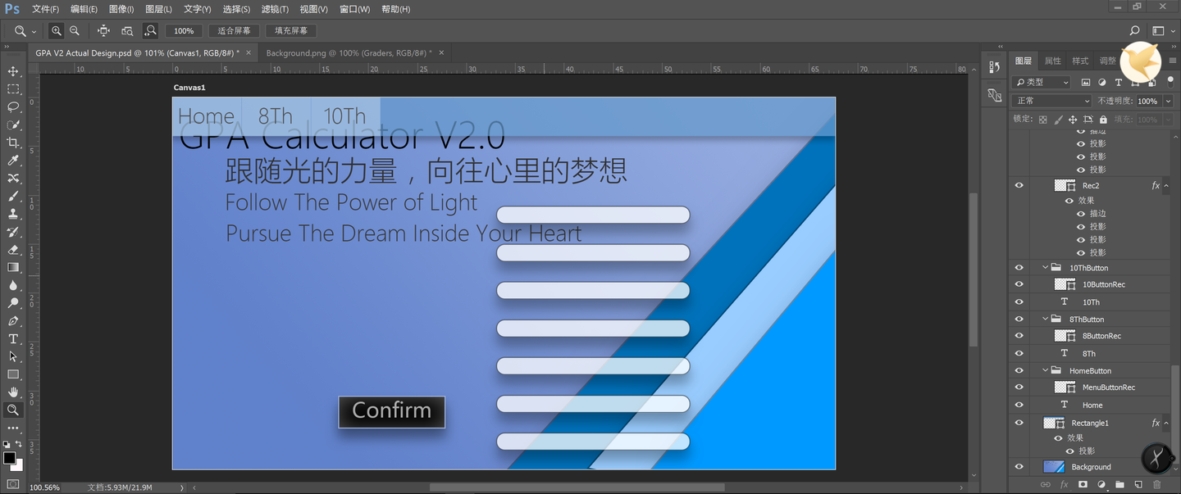Toggle visibility of the Rec2 layer
This screenshot has width=1181, height=494.
[x=1019, y=185]
